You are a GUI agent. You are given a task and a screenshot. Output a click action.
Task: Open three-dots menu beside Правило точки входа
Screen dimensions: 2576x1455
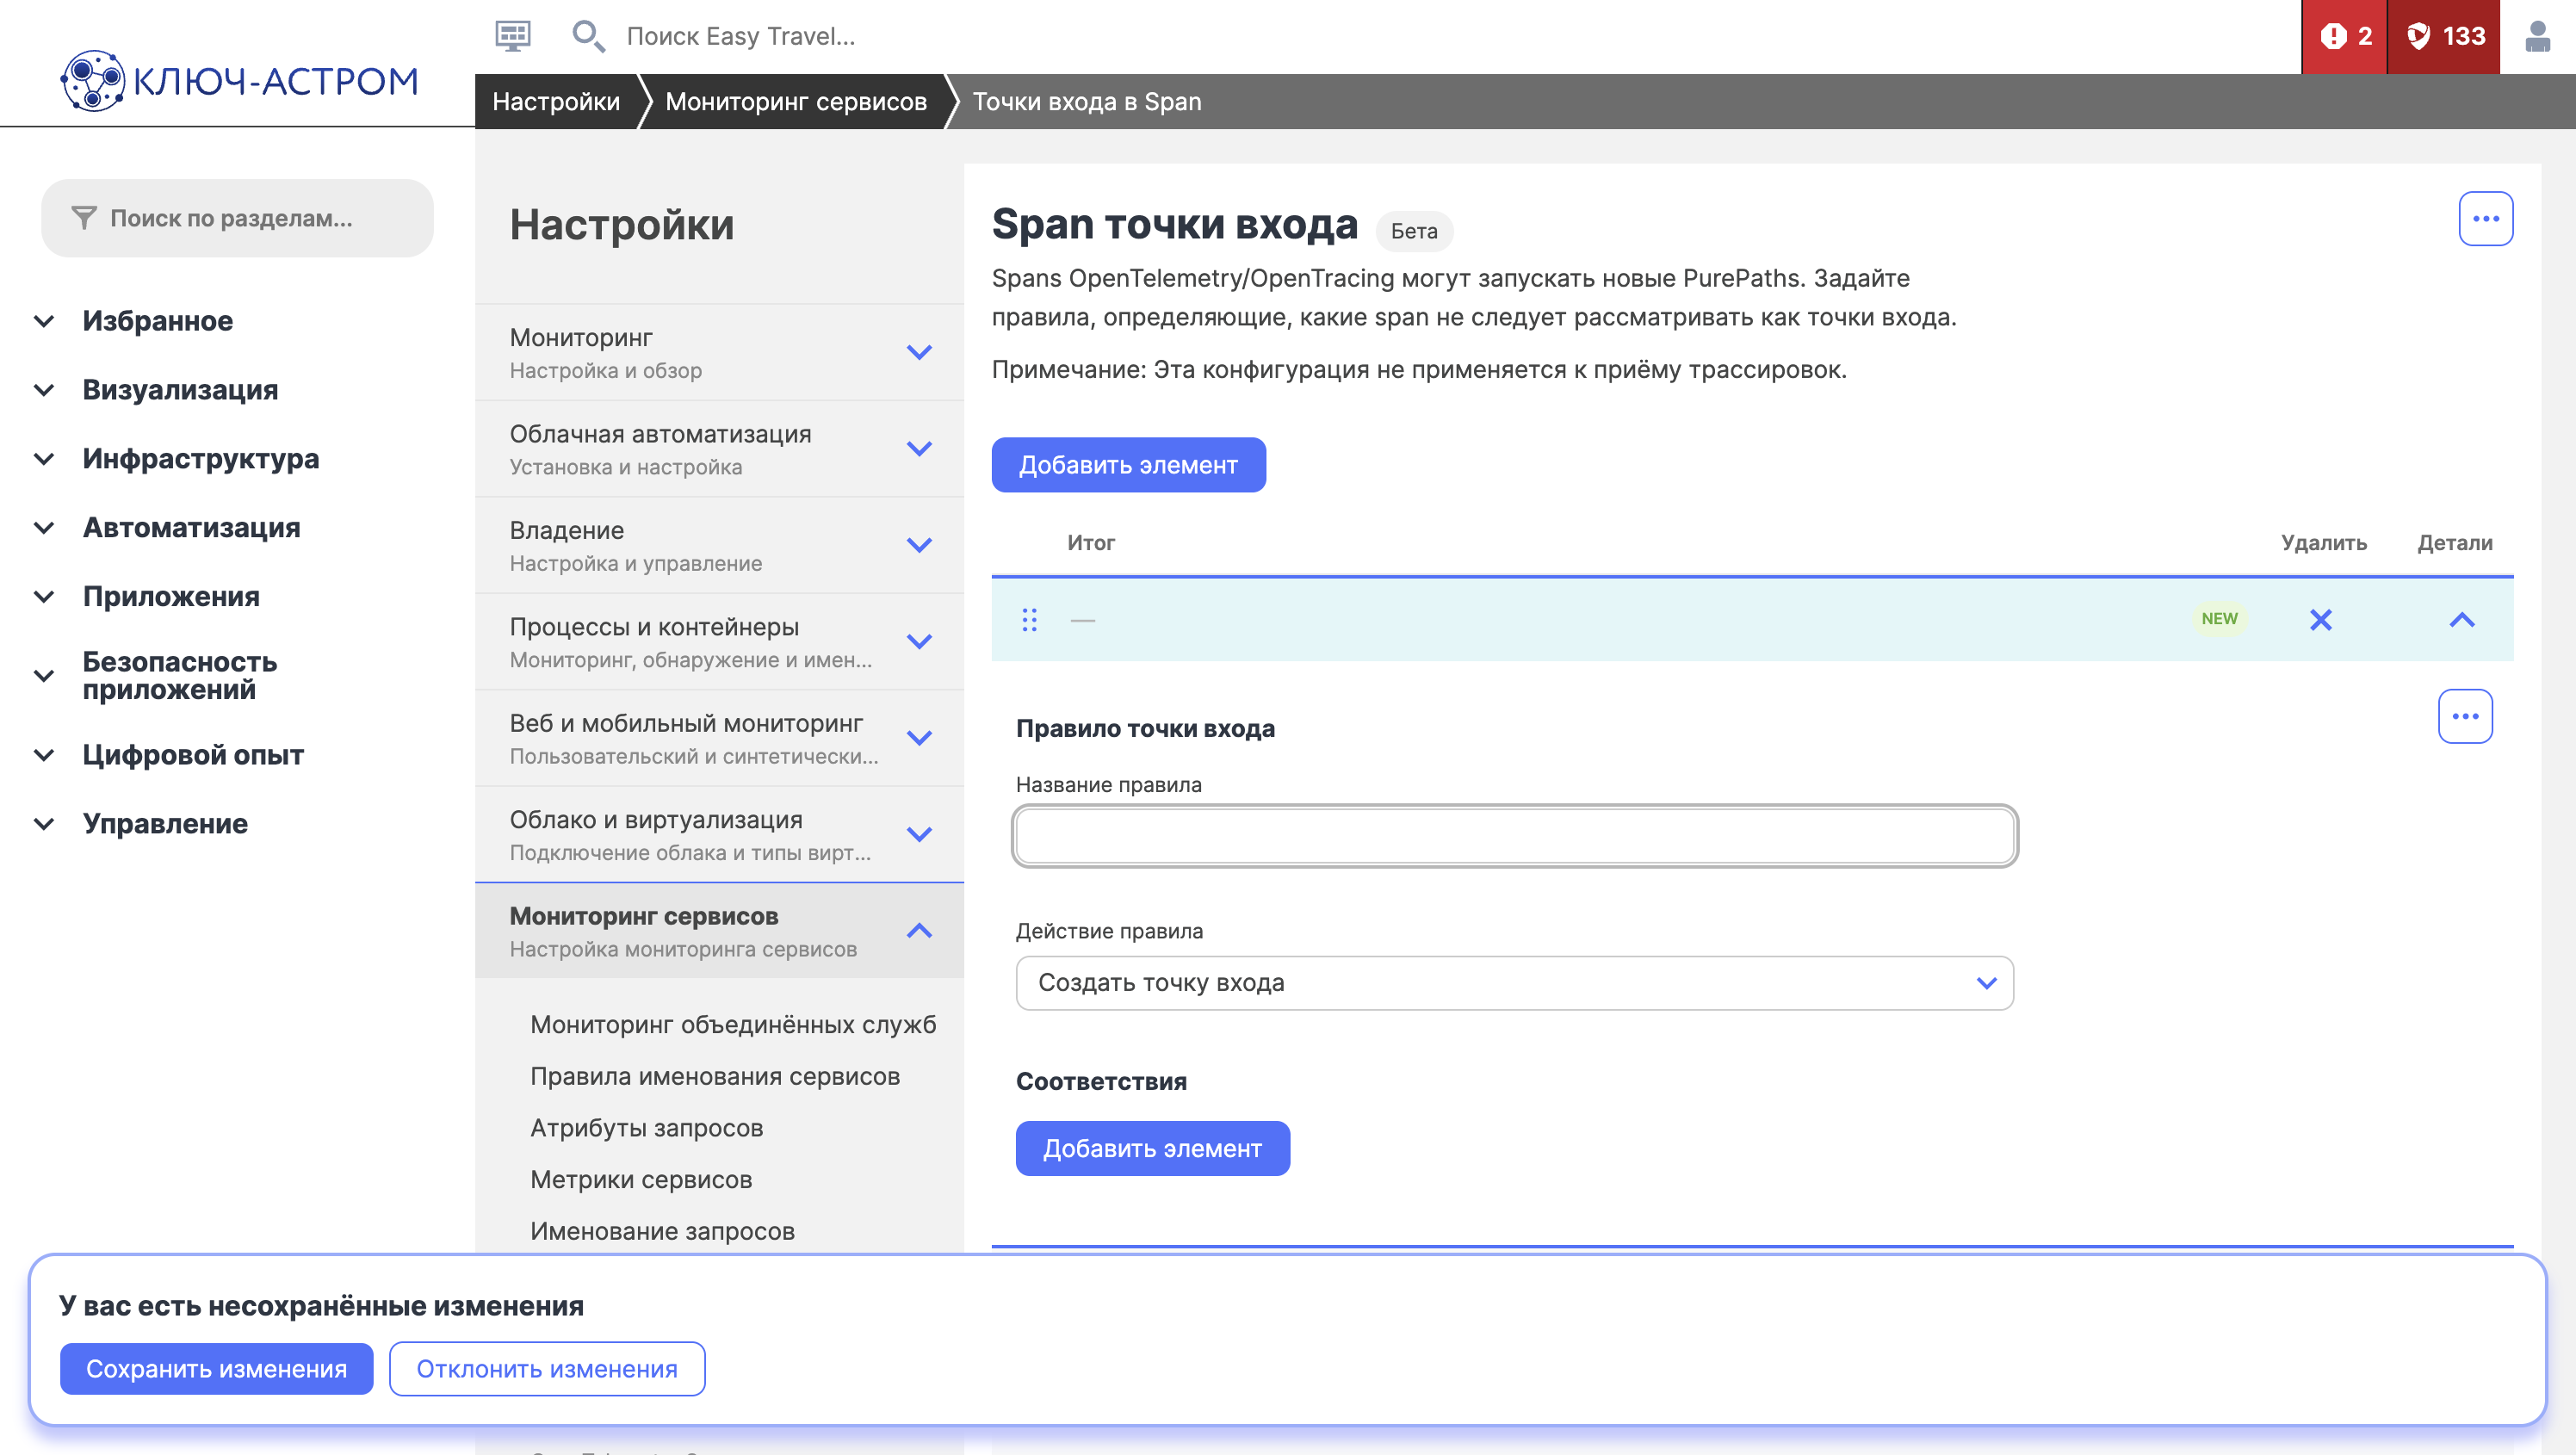click(2464, 716)
